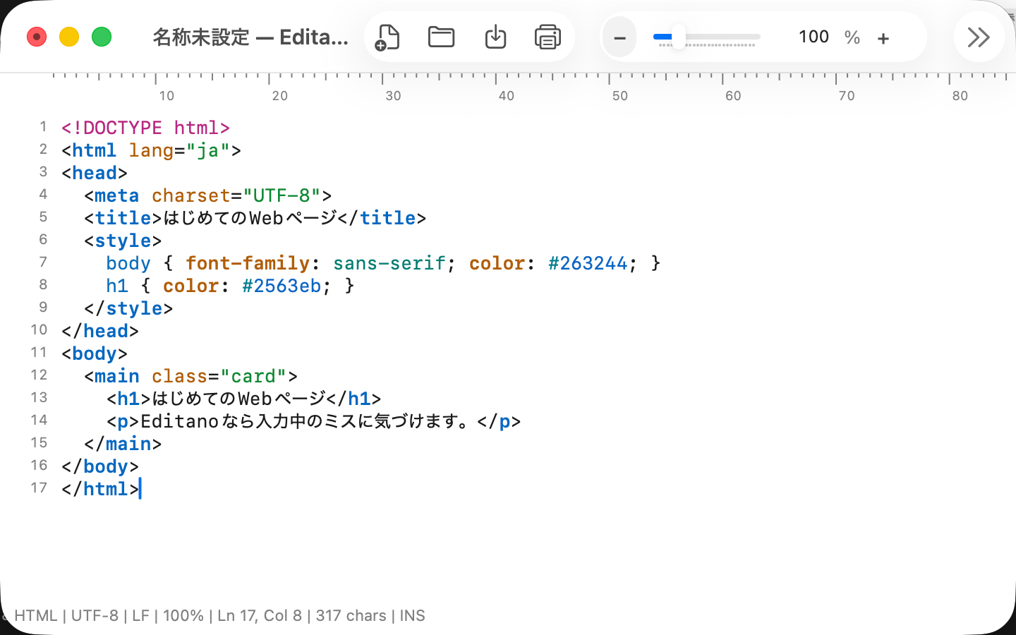
Task: Click the closing </html> tag
Action: pos(100,489)
